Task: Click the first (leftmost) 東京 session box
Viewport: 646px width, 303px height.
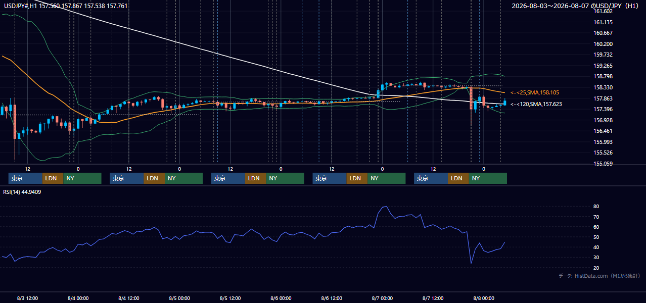Action: click(x=25, y=178)
